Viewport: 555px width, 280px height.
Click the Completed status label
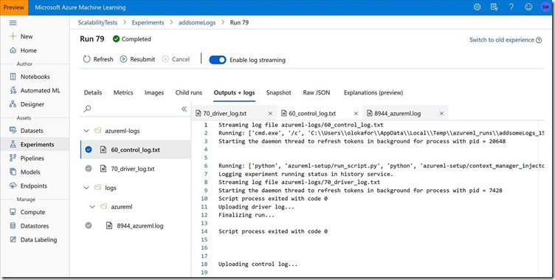tap(137, 39)
